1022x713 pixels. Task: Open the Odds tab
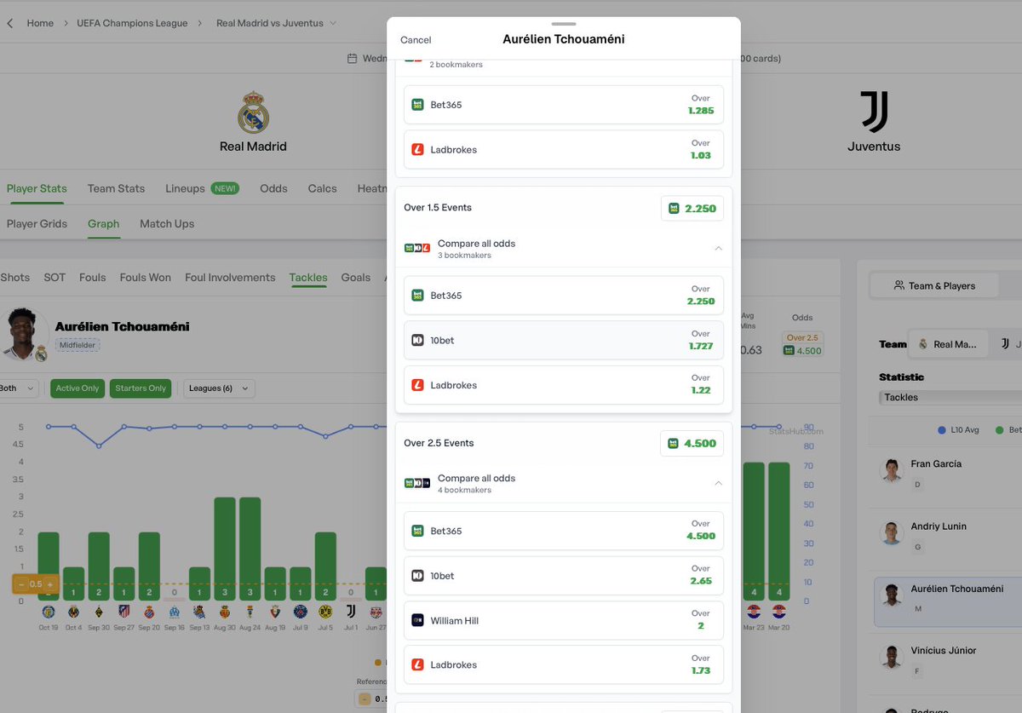click(273, 188)
